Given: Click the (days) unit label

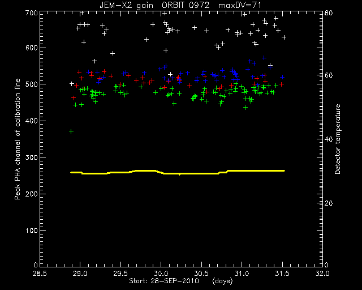Looking at the screenshot, I should coord(222,281).
